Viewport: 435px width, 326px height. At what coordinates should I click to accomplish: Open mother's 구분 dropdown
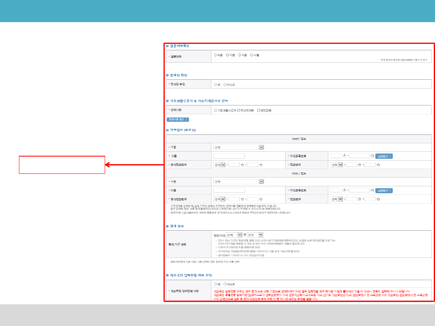point(238,182)
